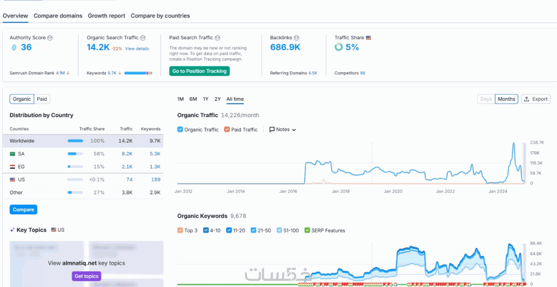Switch chart granularity to Days
Screen dimensions: 557x287
[x=486, y=99]
